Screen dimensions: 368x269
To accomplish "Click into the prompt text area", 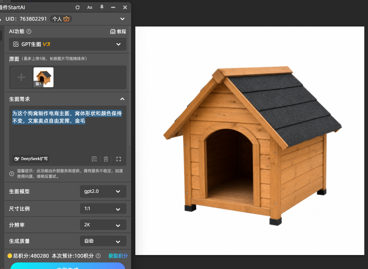I will (x=67, y=136).
